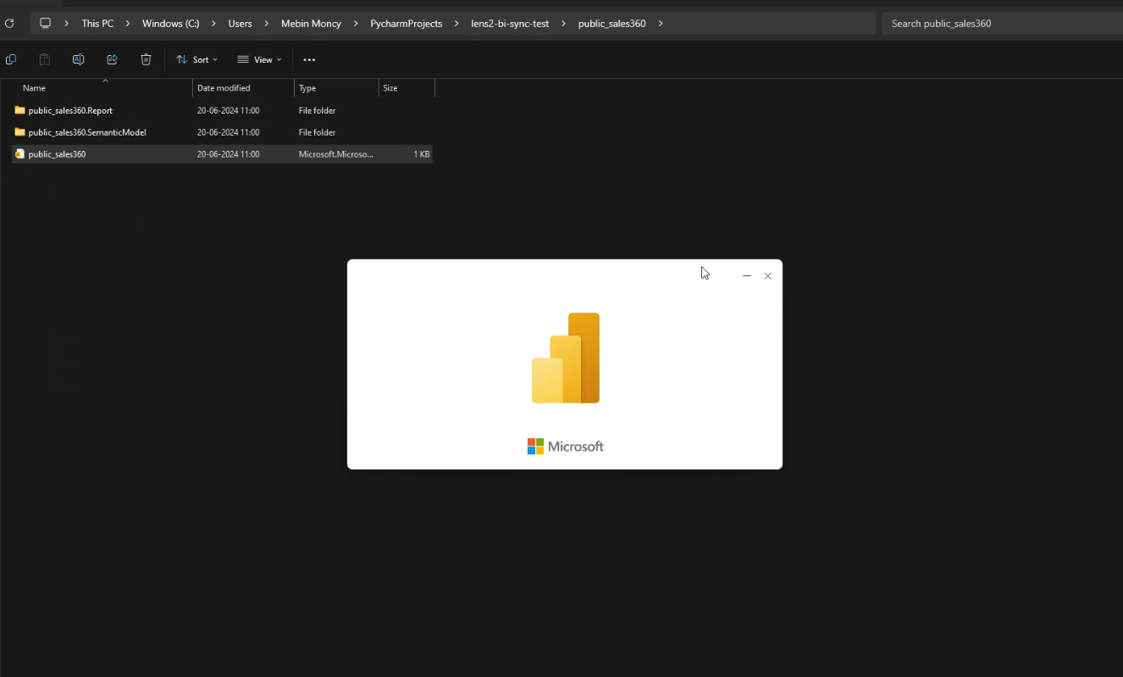Screen dimensions: 1123x677
Task: Click the date of public_sales360.Report row
Action: (x=228, y=110)
